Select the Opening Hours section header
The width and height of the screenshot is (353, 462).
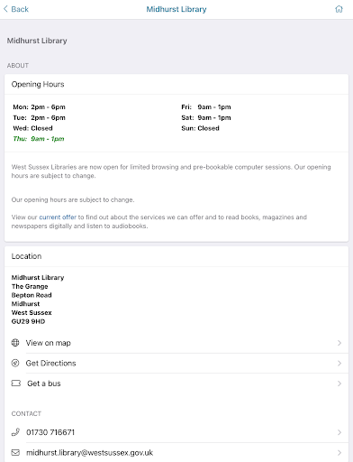[38, 84]
